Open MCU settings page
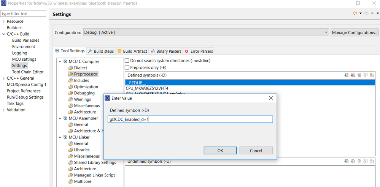 tap(24, 59)
